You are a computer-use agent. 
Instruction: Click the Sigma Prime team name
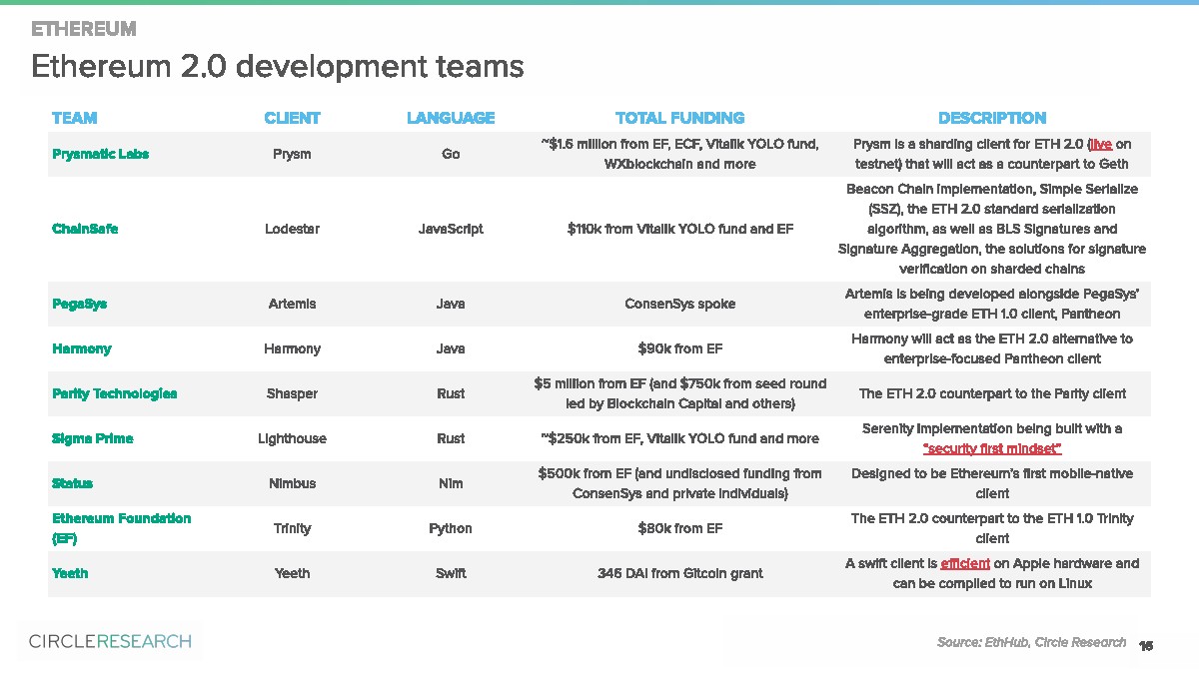click(92, 438)
